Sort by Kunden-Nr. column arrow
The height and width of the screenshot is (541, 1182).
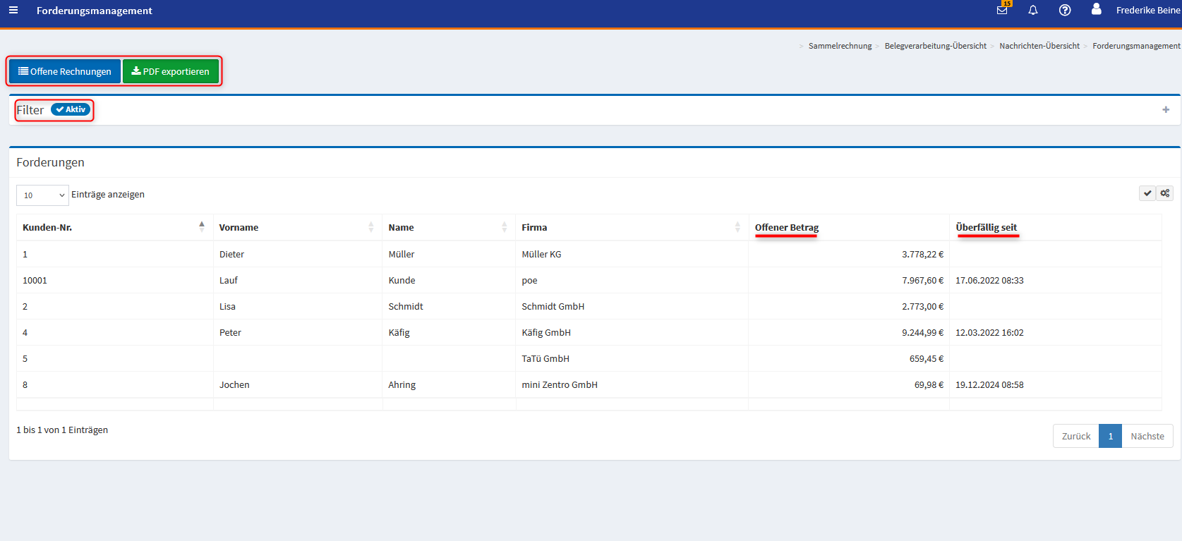pos(202,227)
